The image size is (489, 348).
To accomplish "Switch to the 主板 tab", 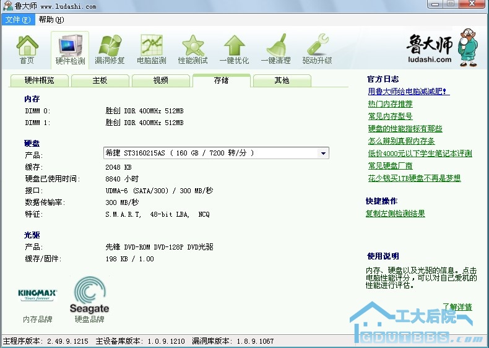I will coord(100,80).
